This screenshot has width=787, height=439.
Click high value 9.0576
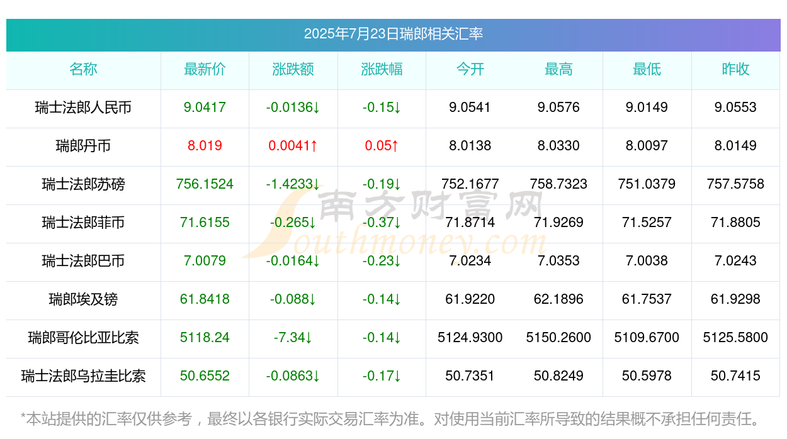pos(558,108)
